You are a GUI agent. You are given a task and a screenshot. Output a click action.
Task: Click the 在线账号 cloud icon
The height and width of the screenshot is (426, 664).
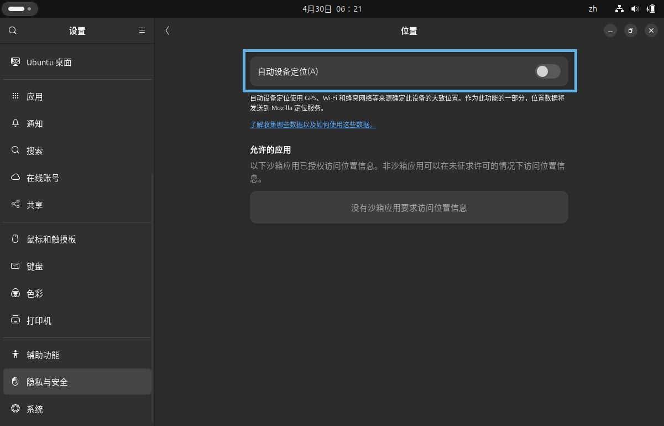[15, 178]
